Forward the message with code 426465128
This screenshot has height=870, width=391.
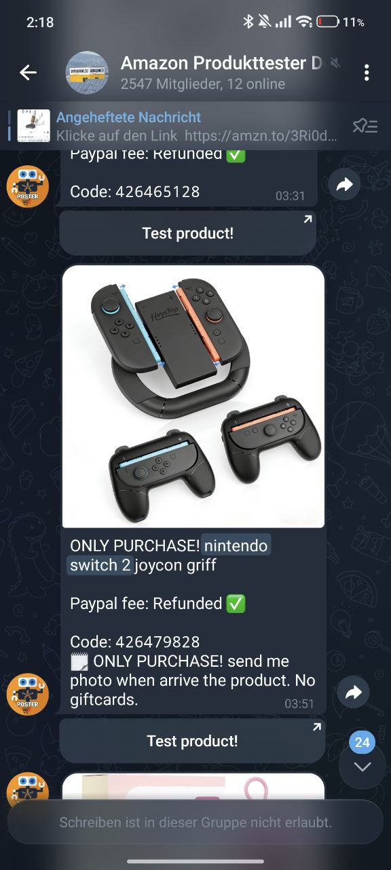[x=345, y=184]
